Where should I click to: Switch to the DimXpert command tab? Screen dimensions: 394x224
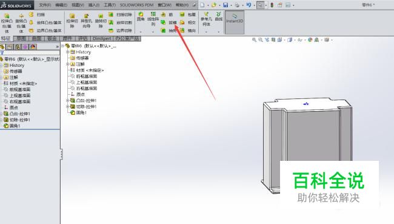(x=102, y=38)
